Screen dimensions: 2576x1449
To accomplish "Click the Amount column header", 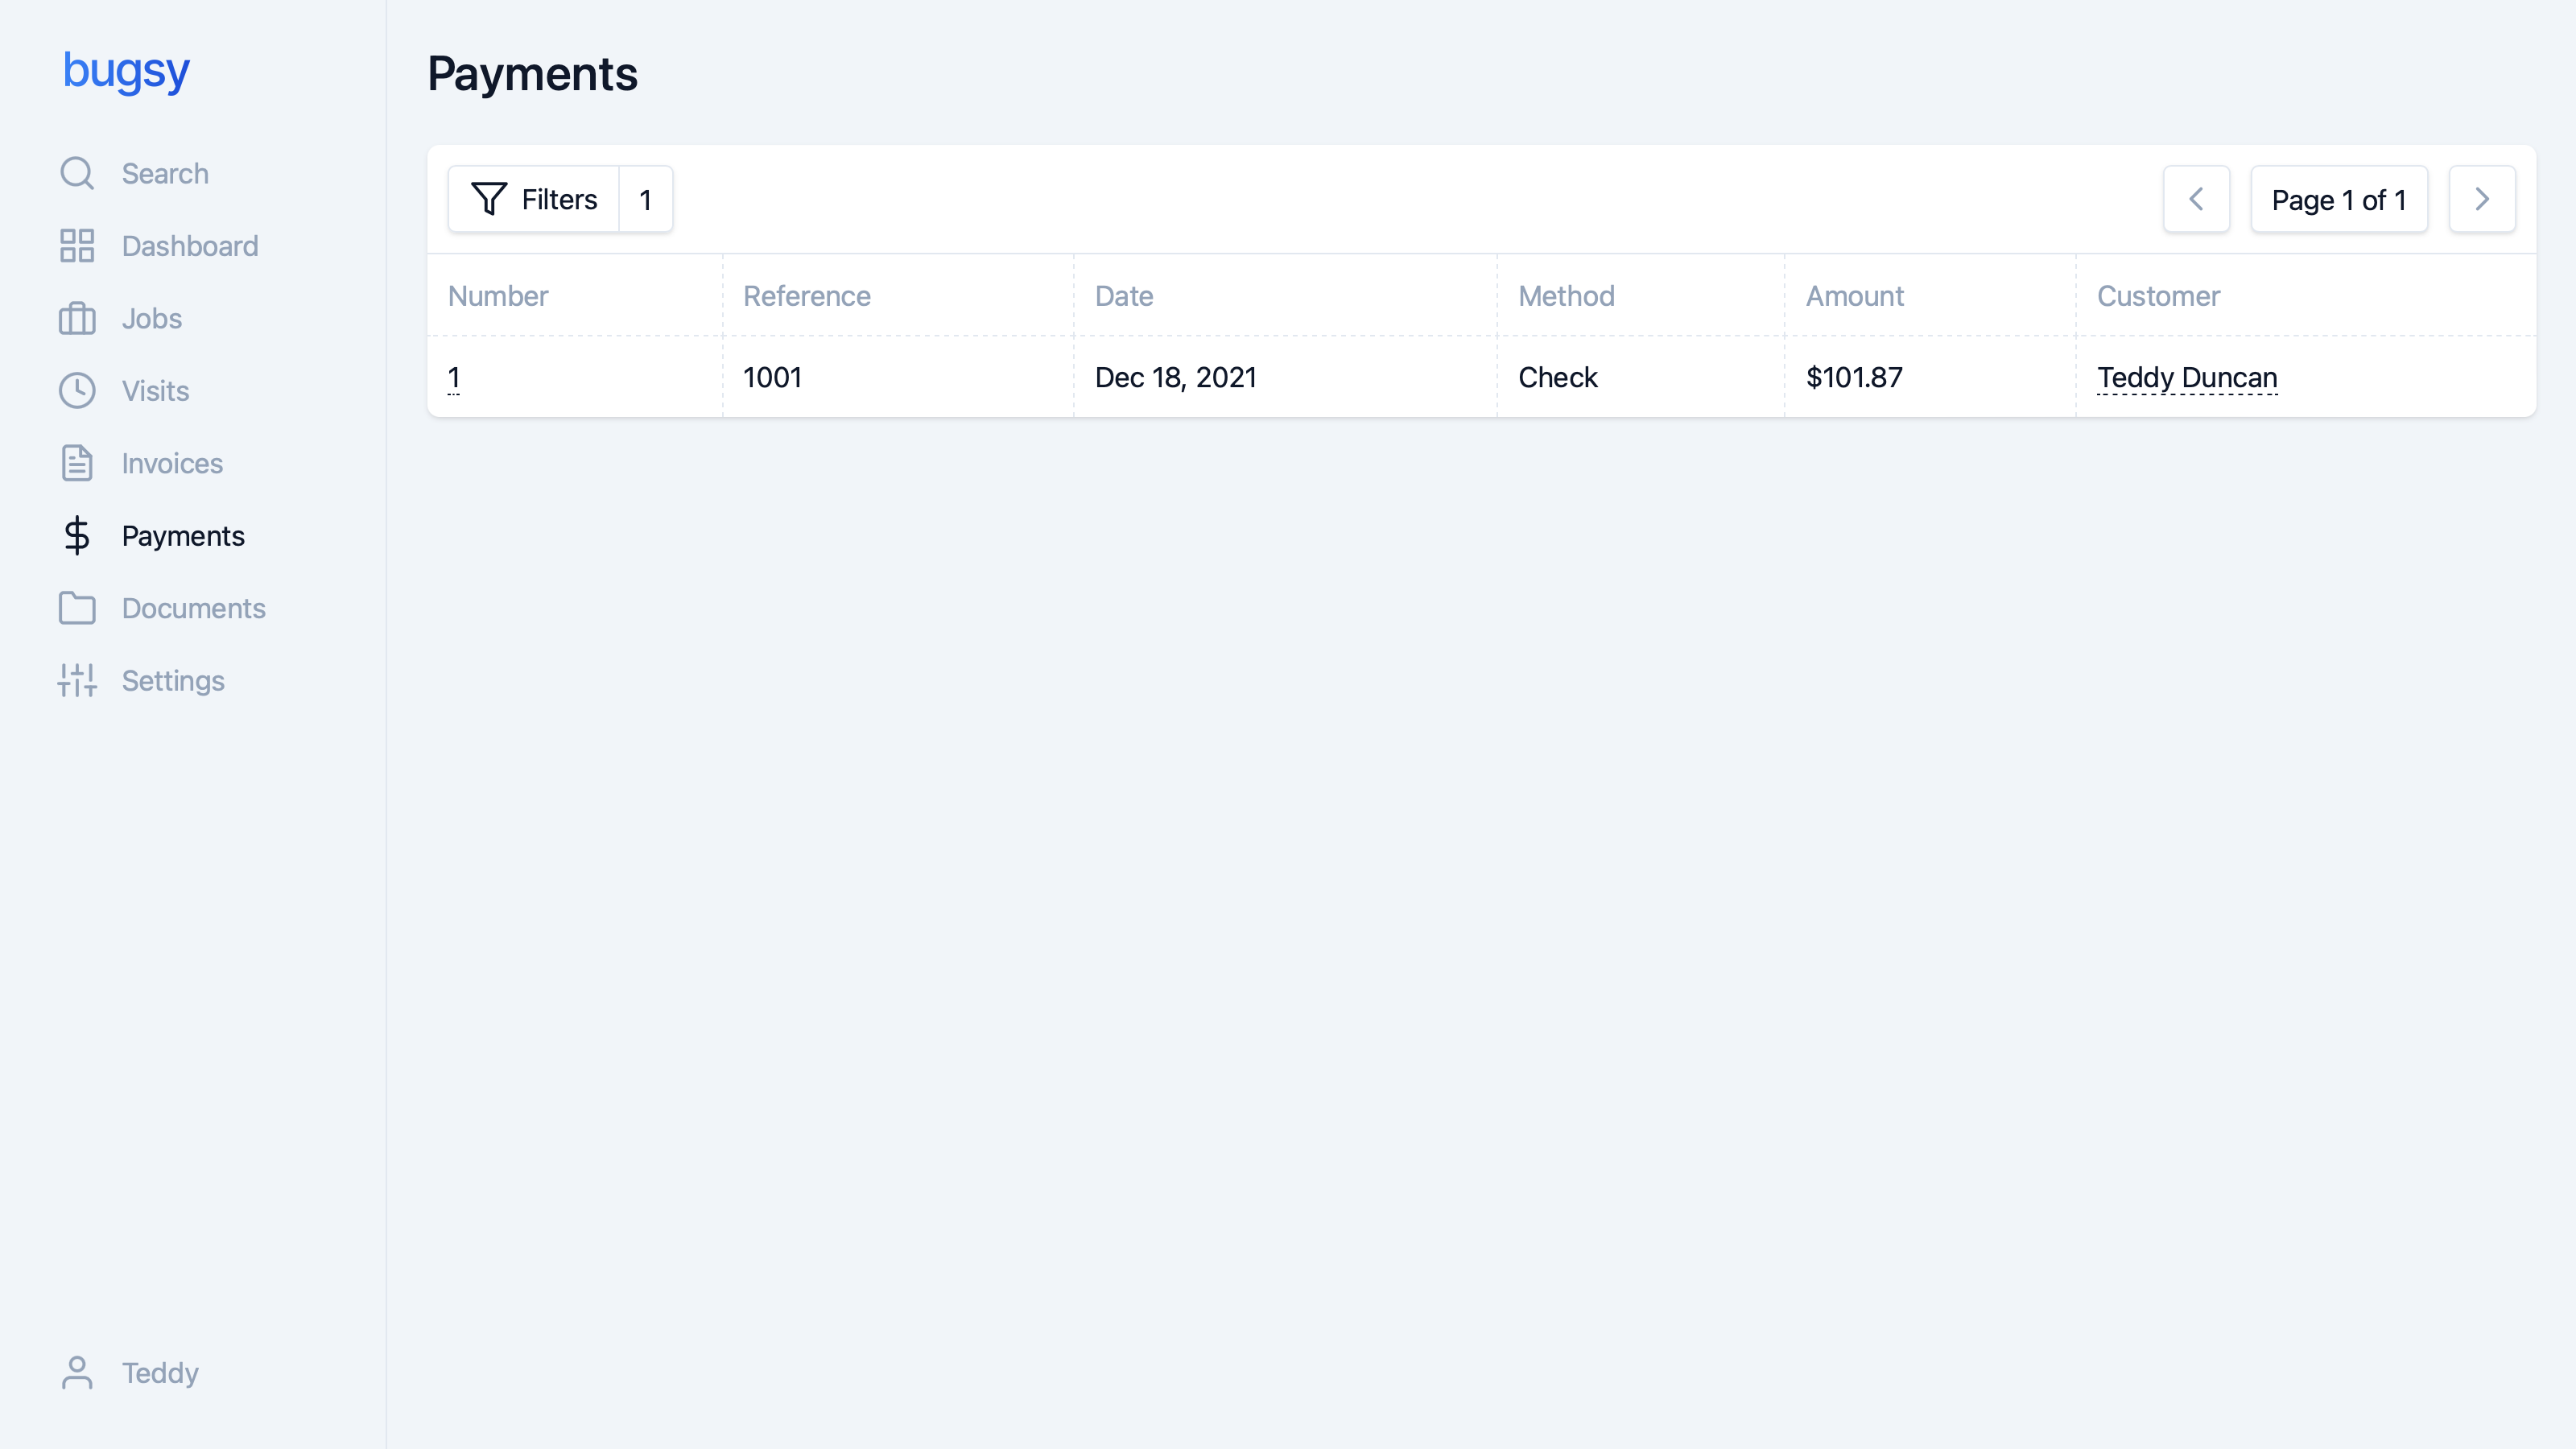I will 1854,296.
